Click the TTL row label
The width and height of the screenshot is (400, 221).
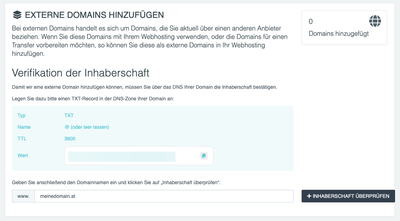[22, 139]
